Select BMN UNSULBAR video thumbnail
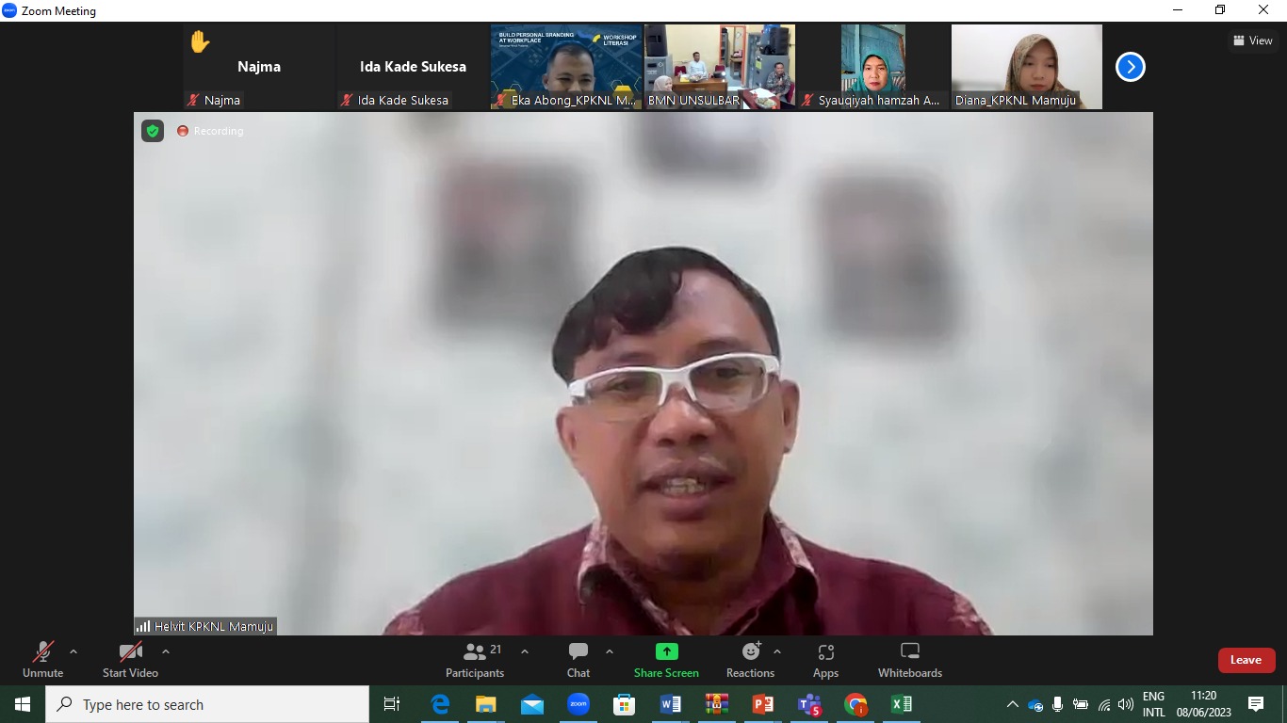 click(x=719, y=67)
